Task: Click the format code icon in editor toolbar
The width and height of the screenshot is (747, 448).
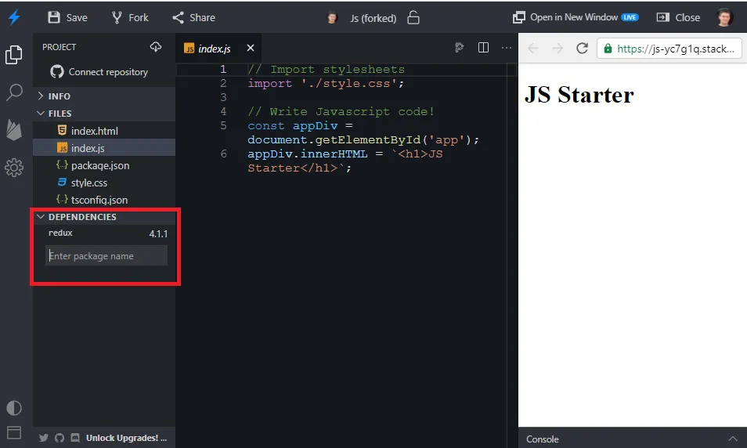Action: pyautogui.click(x=460, y=48)
